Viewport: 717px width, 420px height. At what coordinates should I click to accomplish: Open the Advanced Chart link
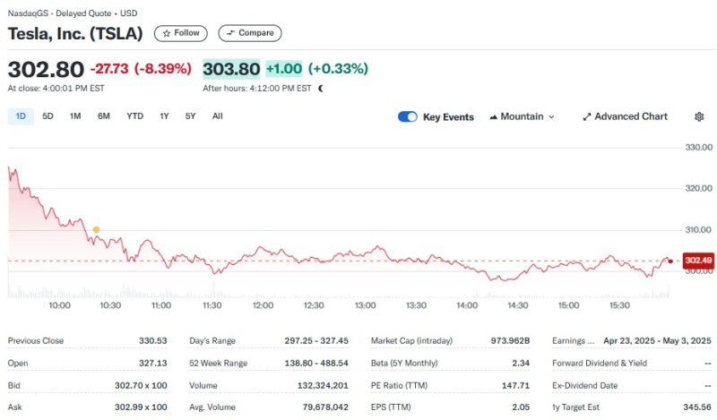pyautogui.click(x=625, y=116)
